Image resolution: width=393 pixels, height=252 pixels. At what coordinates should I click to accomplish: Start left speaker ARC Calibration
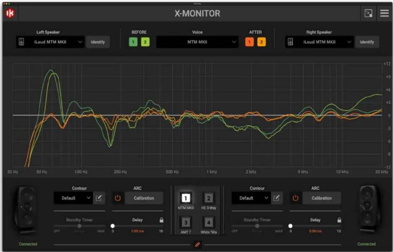click(144, 198)
